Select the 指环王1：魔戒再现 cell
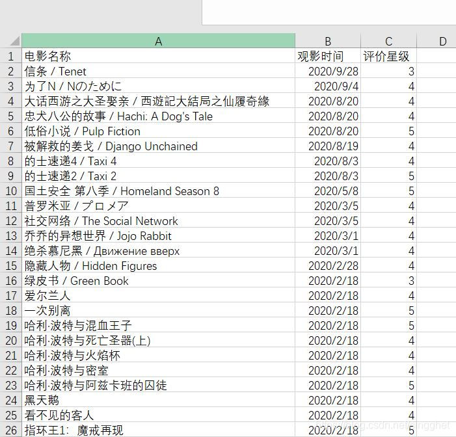Viewport: 456px width, 437px height. (x=159, y=430)
